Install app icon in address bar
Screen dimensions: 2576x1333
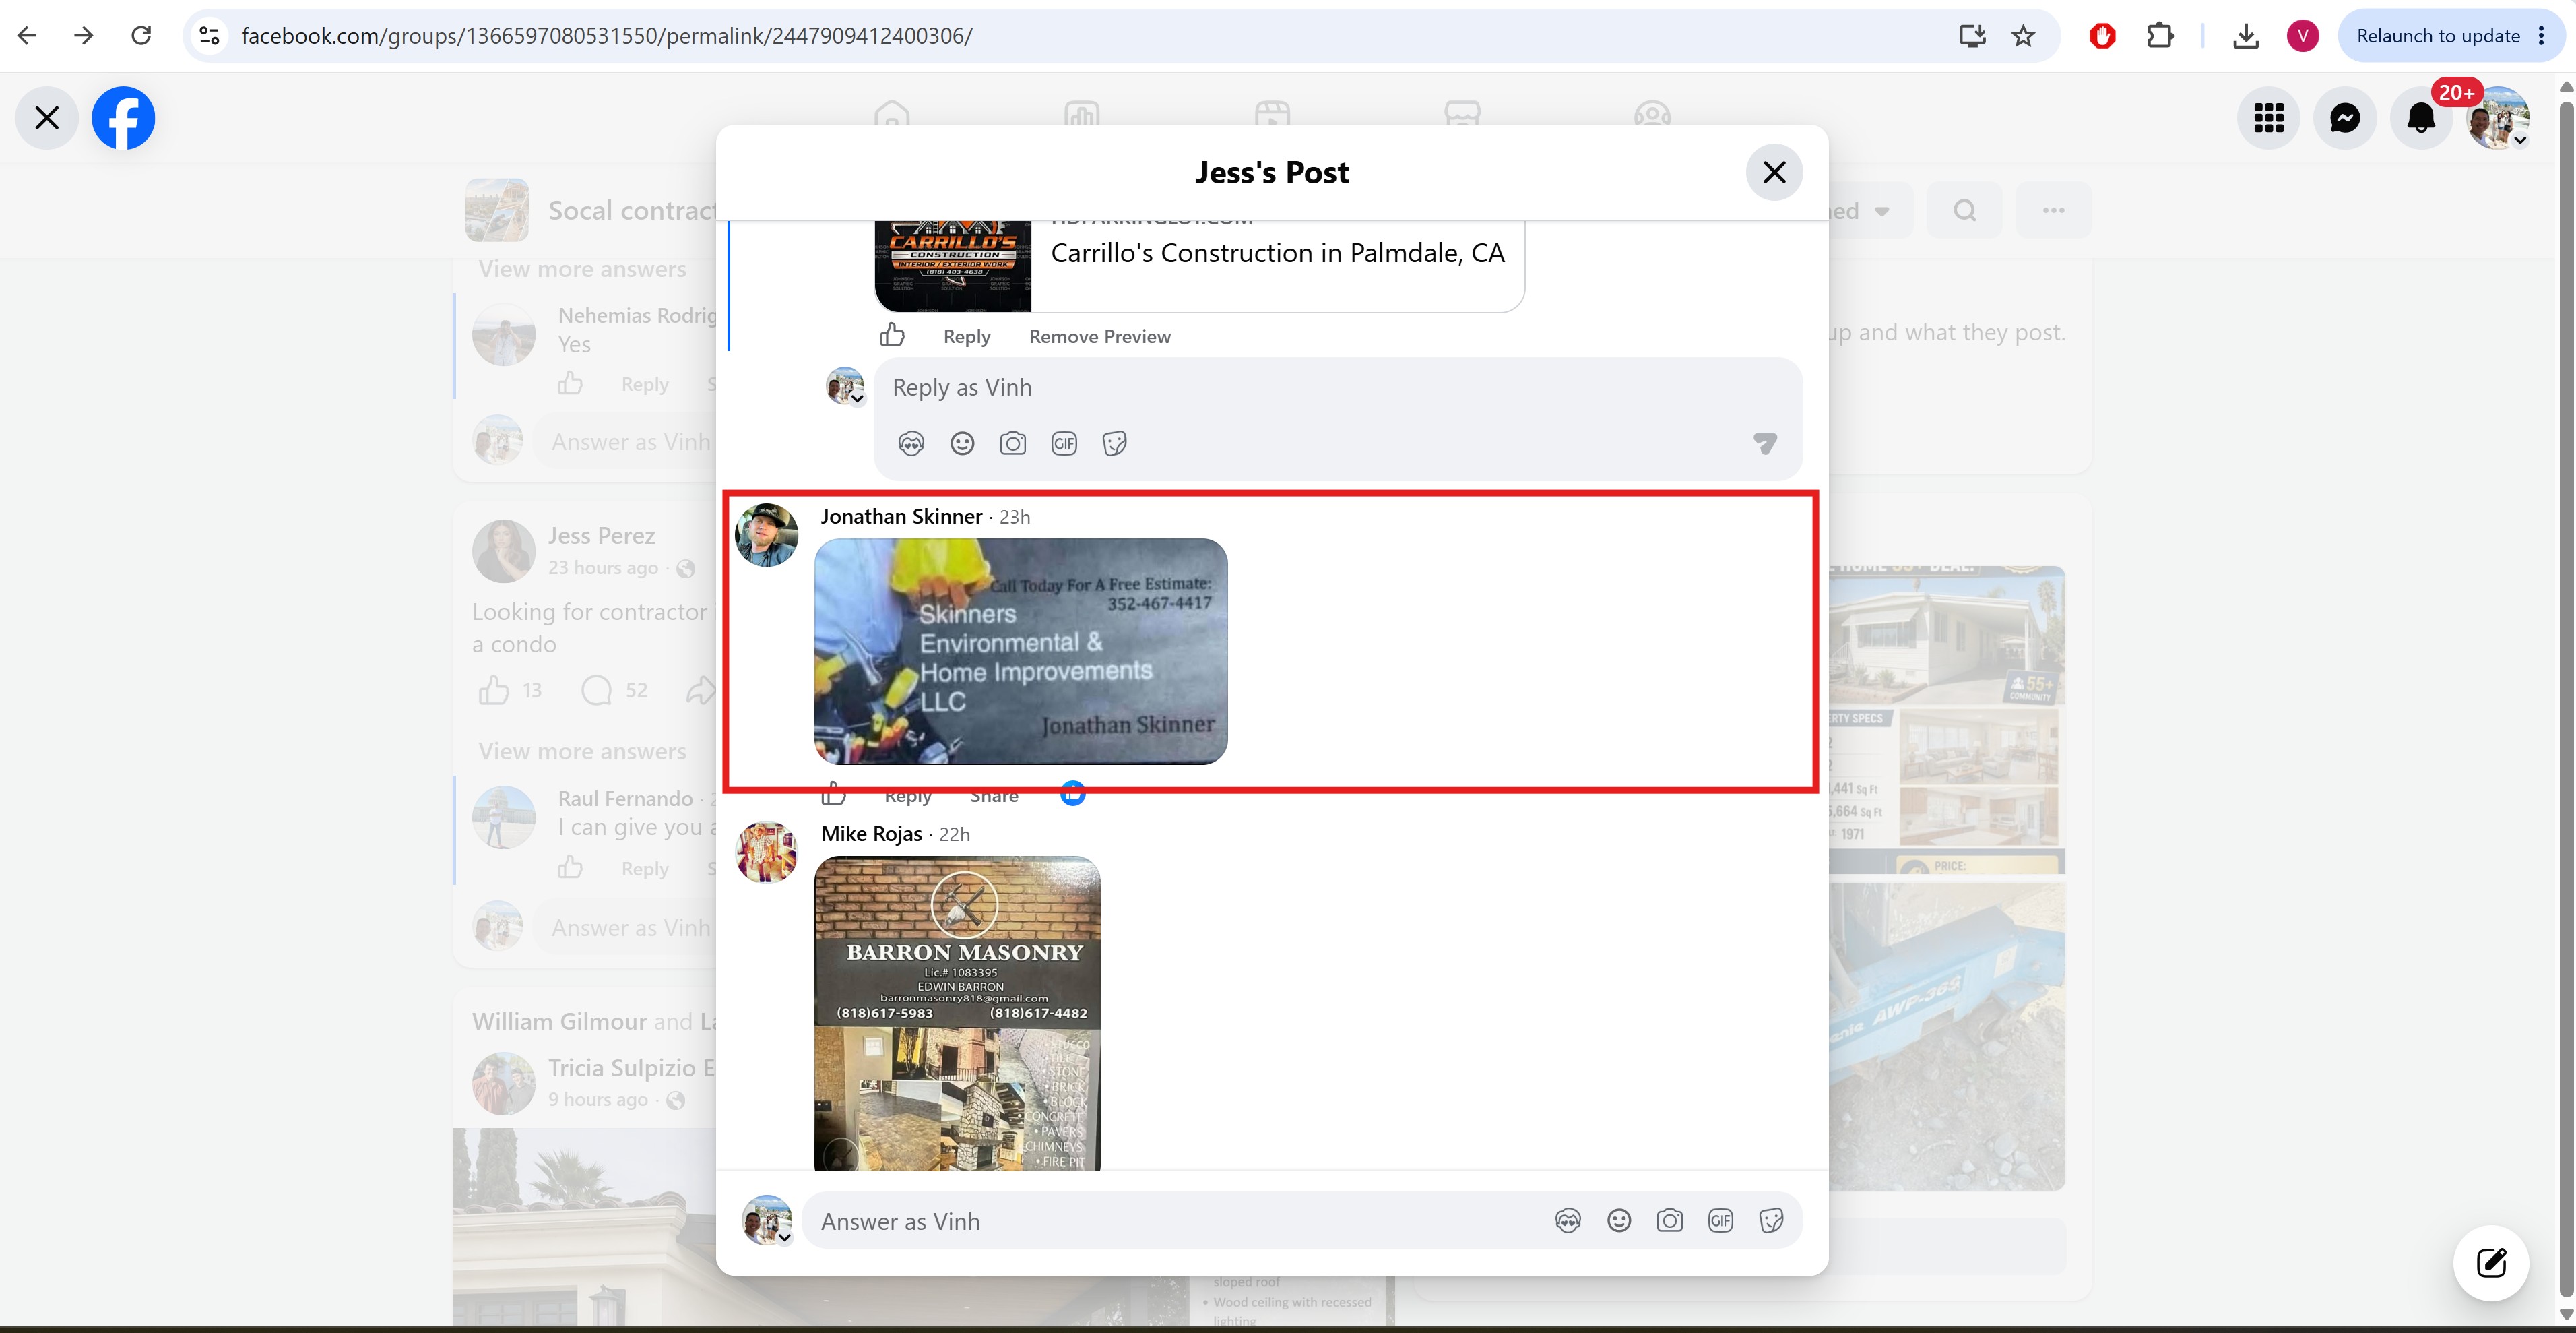(1972, 36)
